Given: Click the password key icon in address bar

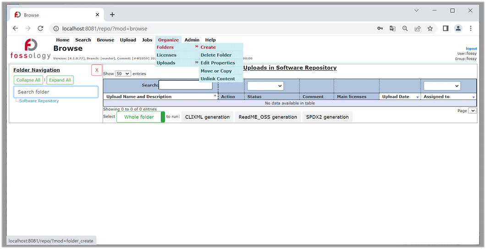Looking at the screenshot, I should 380,28.
